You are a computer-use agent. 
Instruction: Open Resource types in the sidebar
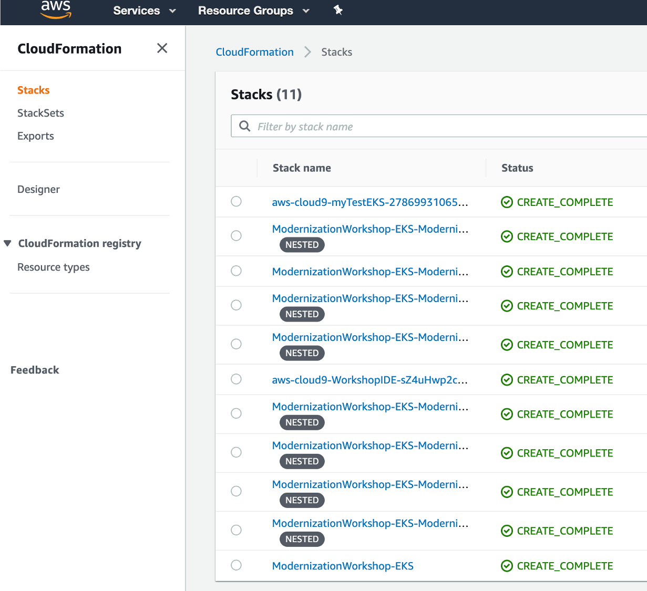54,267
